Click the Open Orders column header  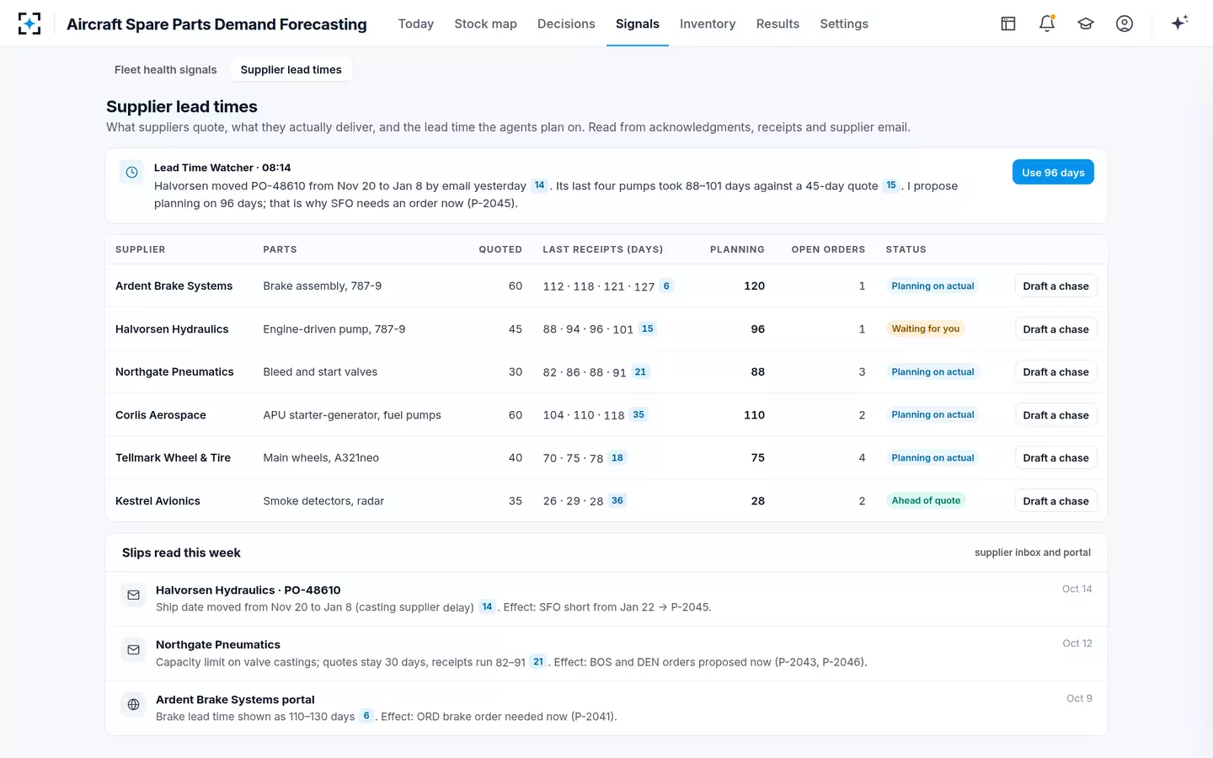(x=828, y=249)
